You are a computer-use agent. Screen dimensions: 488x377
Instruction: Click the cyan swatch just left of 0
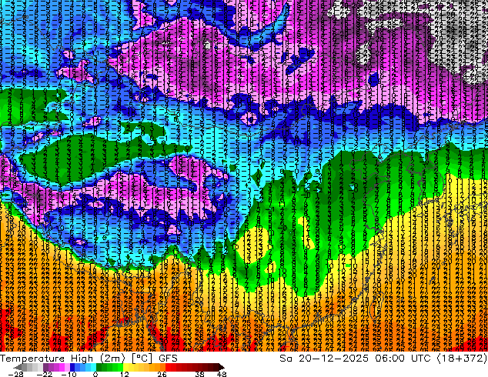pyautogui.click(x=93, y=367)
